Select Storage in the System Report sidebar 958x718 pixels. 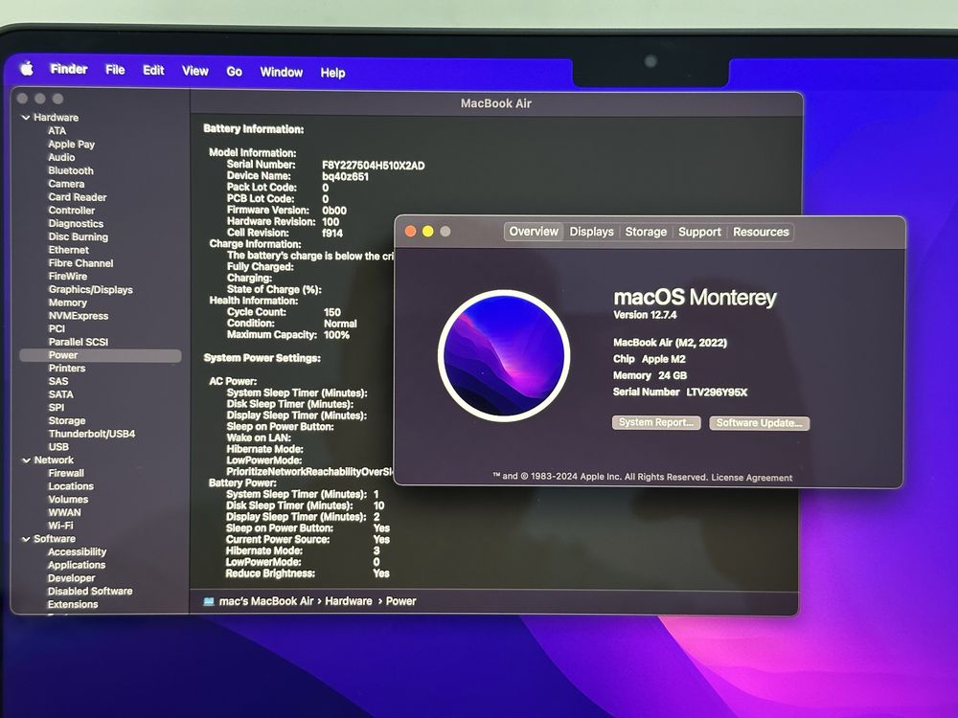[x=67, y=420]
